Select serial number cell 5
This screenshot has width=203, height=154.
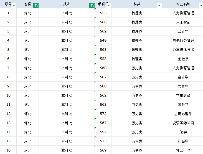(x=8, y=50)
